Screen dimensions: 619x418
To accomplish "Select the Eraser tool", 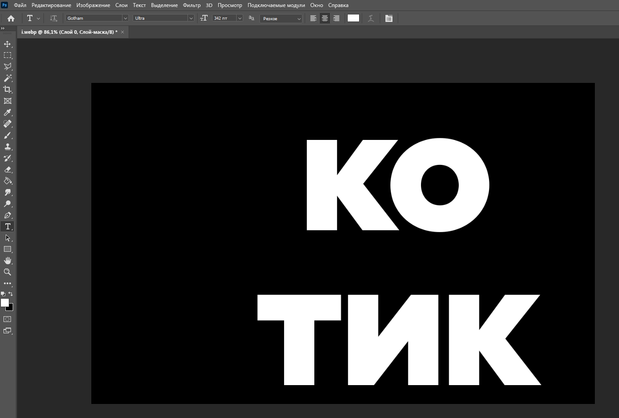I will pyautogui.click(x=7, y=169).
